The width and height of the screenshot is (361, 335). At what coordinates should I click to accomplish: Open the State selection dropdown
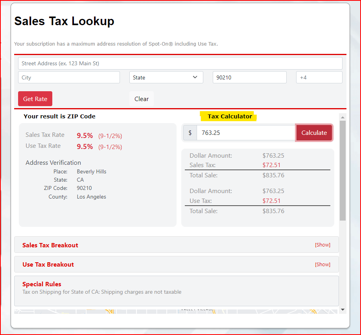[x=166, y=77]
